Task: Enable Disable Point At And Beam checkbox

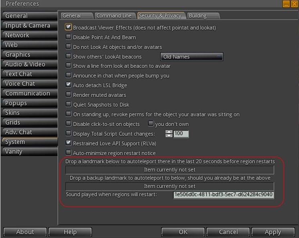Action: point(69,37)
